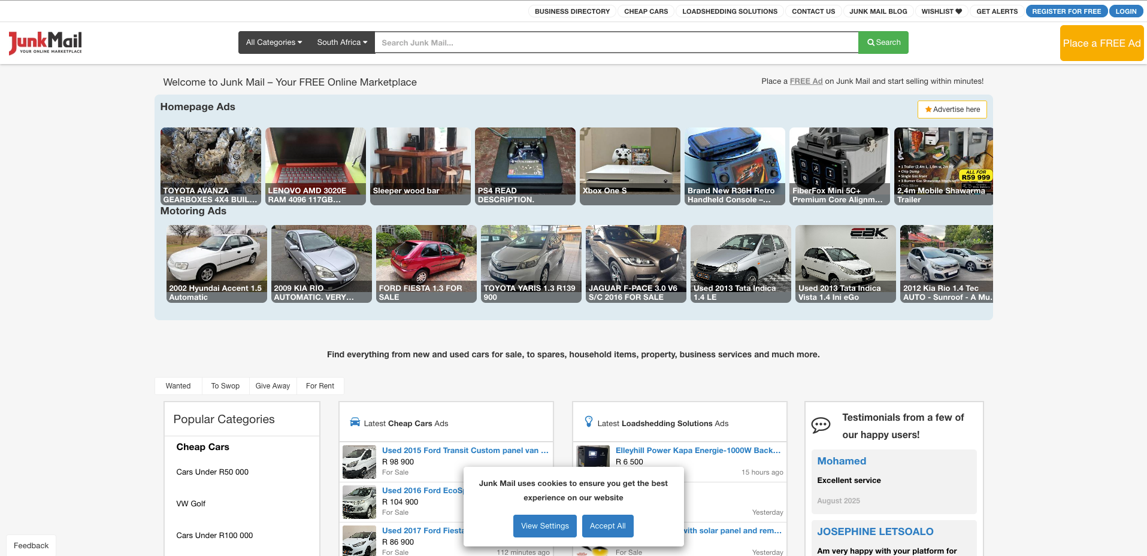Open the Feedback button

[x=31, y=545]
